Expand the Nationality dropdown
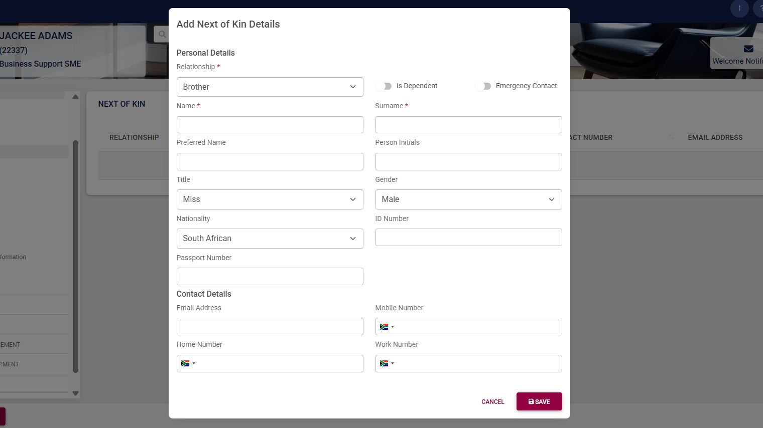The width and height of the screenshot is (763, 428). tap(270, 239)
